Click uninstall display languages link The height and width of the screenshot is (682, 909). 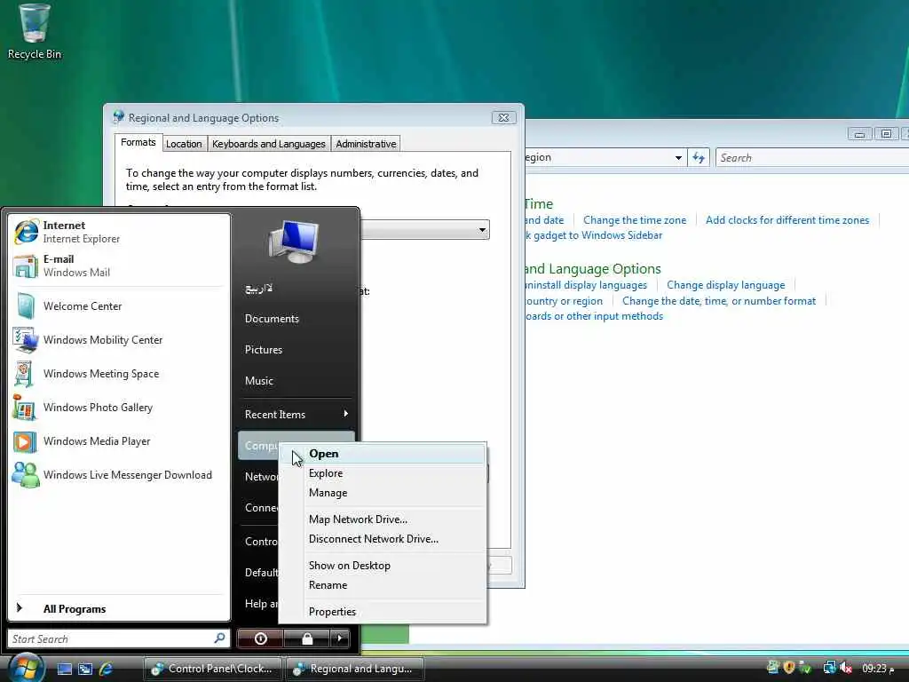coord(586,285)
